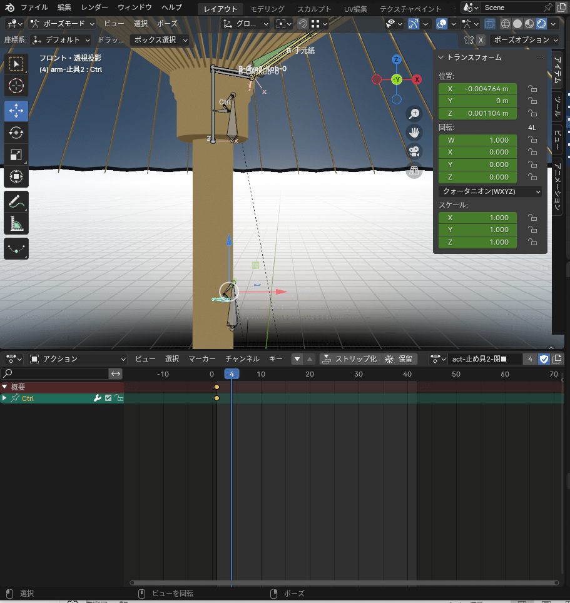This screenshot has height=603, width=570.
Task: Click the new action duplicate icon
Action: pos(557,359)
